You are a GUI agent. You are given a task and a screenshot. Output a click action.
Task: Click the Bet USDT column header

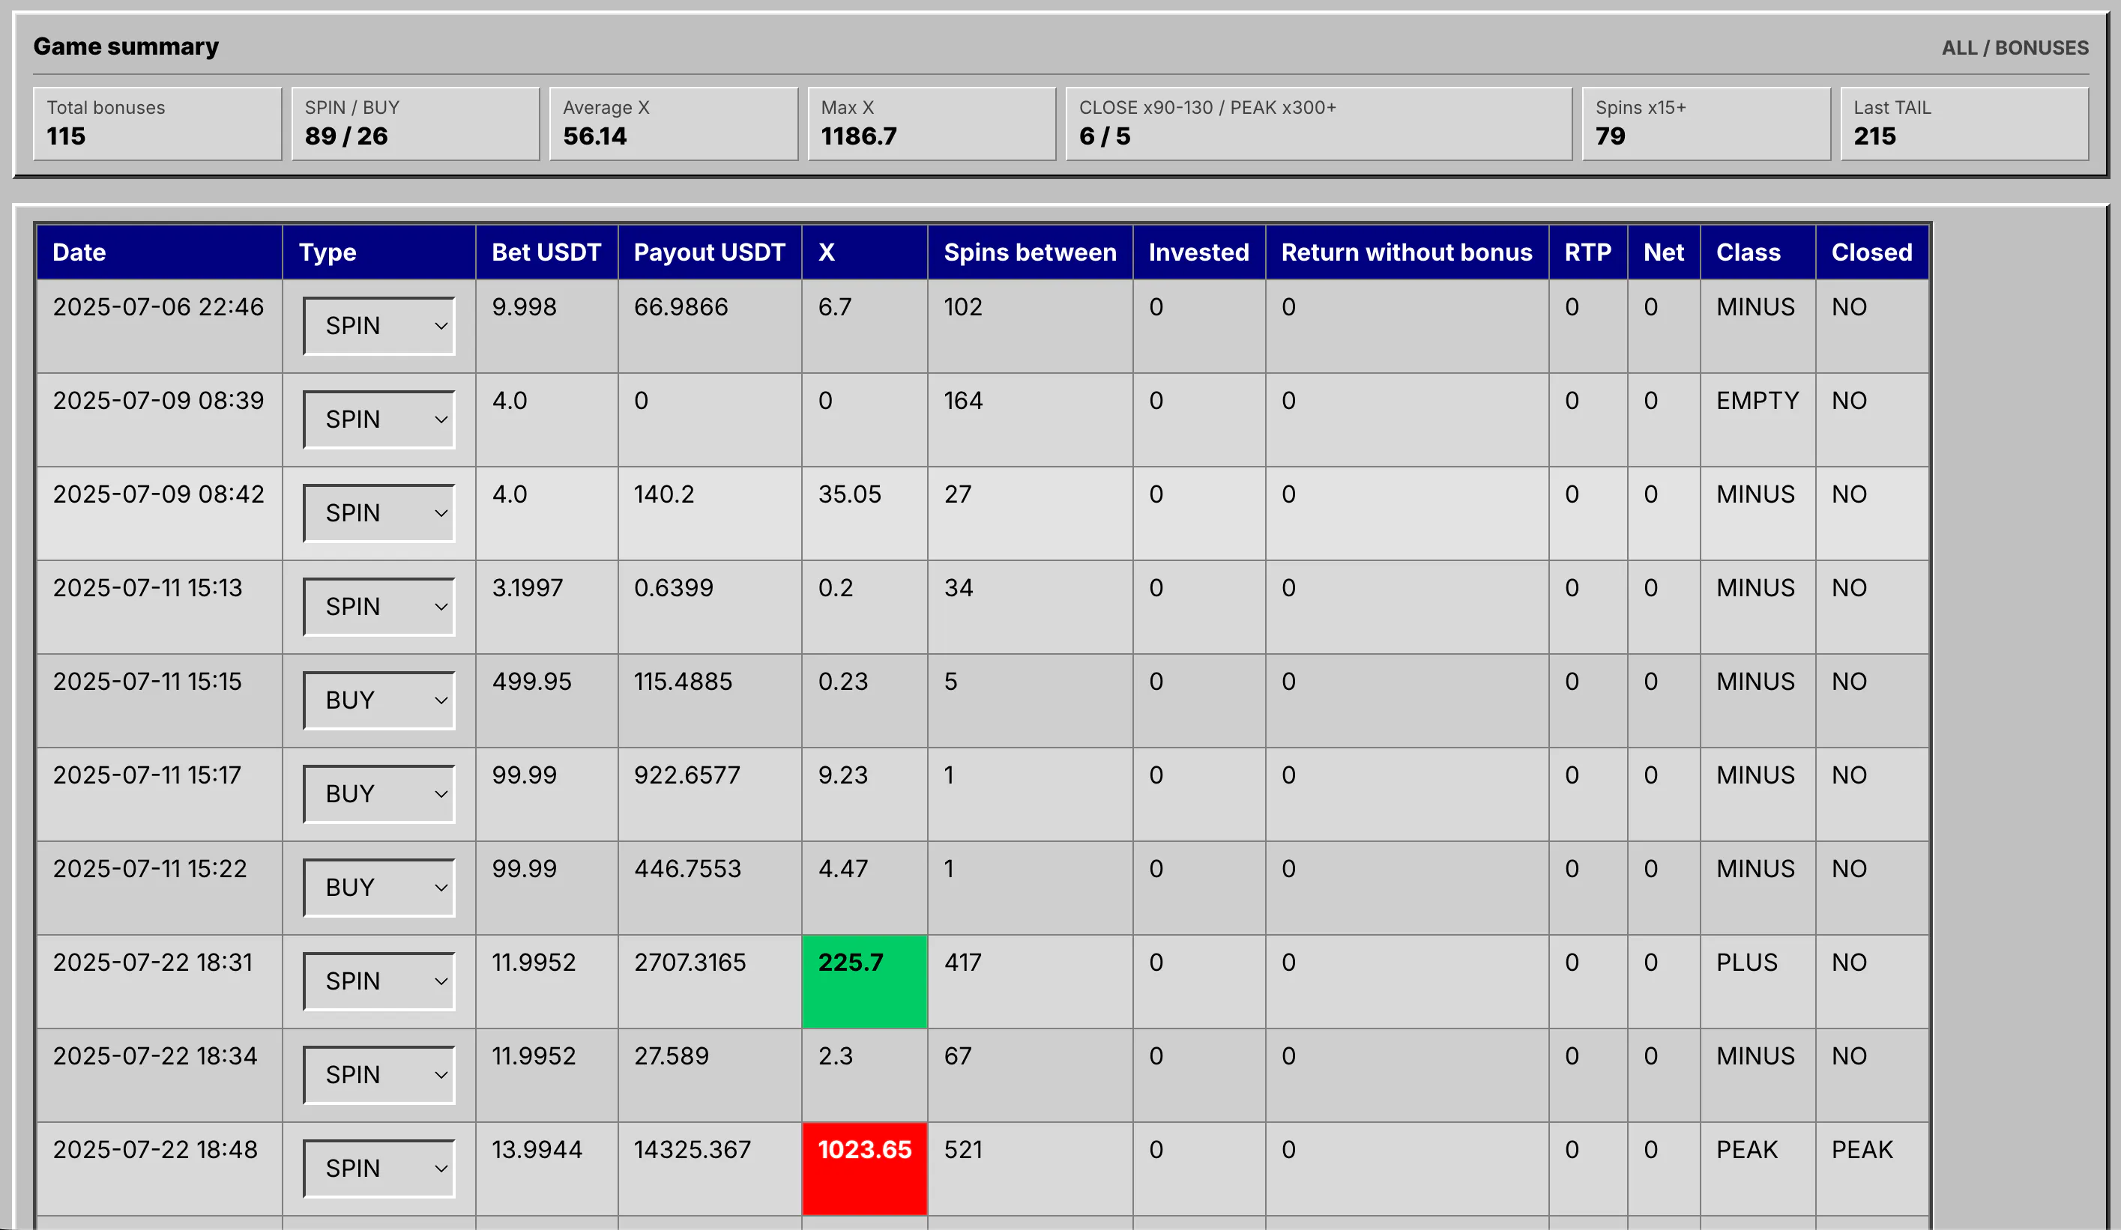click(x=547, y=252)
